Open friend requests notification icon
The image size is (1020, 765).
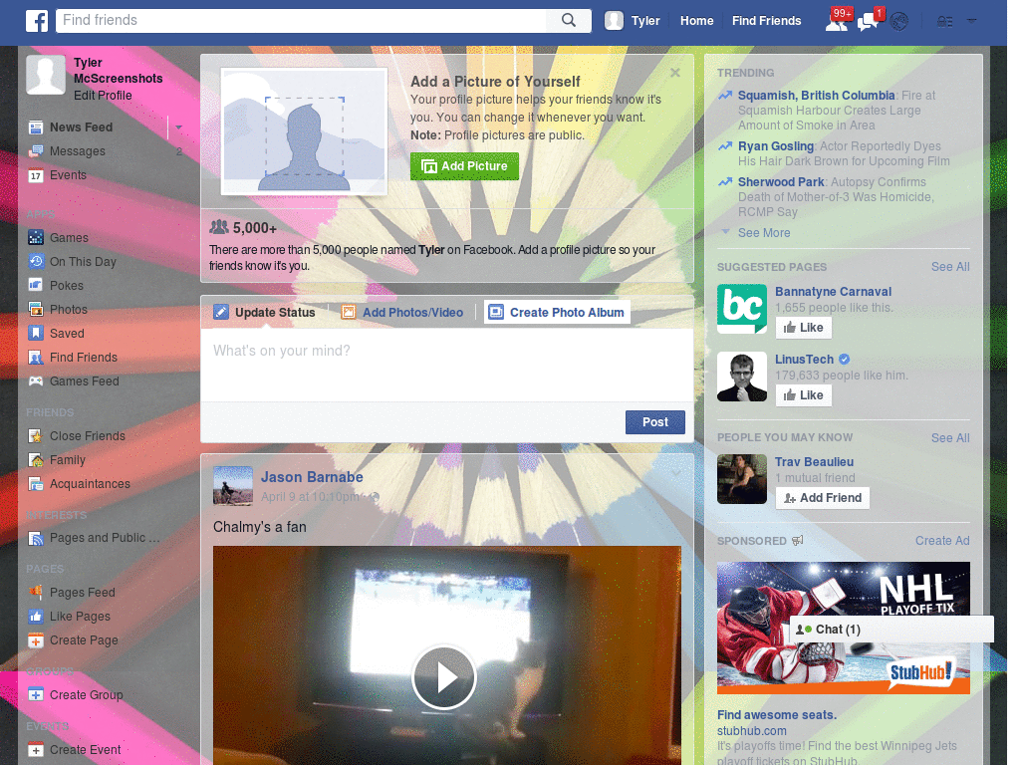click(x=837, y=22)
